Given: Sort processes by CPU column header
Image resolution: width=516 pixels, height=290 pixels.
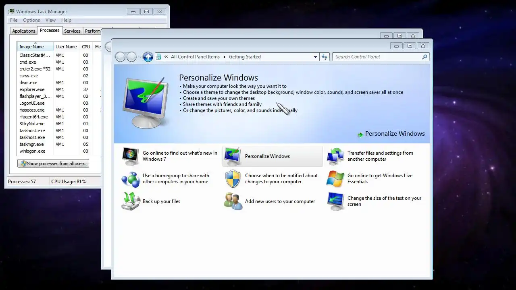Looking at the screenshot, I should [x=86, y=47].
